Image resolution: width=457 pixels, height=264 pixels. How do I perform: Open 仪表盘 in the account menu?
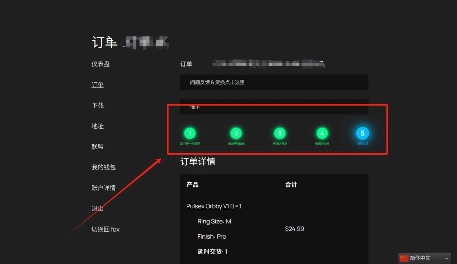coord(101,64)
